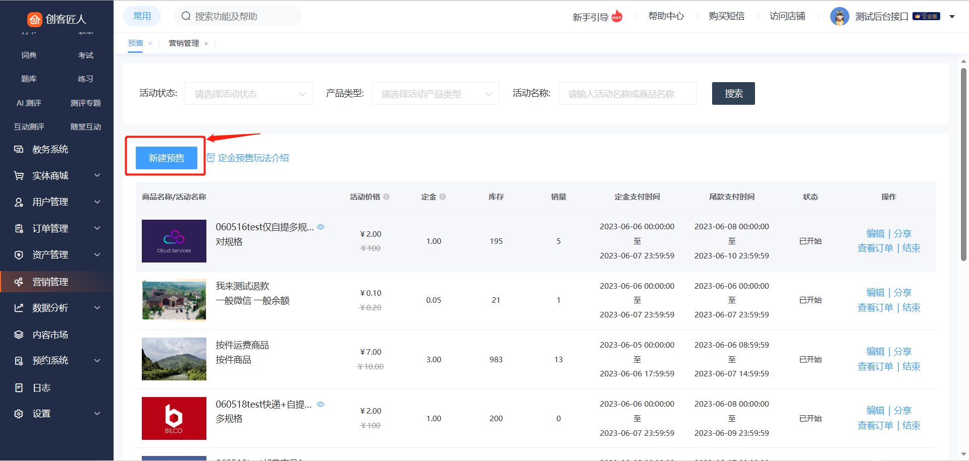Click the 定金 help question icon
This screenshot has height=461, width=969.
pos(443,197)
